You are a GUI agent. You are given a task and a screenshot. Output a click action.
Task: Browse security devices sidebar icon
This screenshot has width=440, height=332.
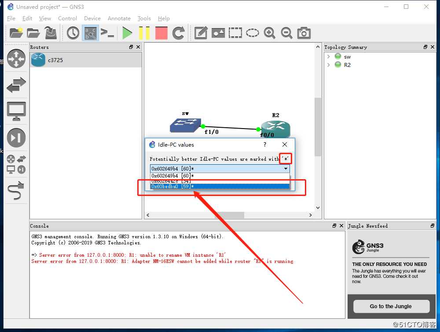[x=16, y=138]
